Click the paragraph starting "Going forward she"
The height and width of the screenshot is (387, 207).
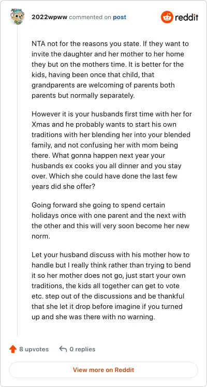pyautogui.click(x=110, y=220)
